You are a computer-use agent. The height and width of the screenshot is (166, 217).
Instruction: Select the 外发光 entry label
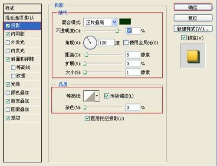18,42
